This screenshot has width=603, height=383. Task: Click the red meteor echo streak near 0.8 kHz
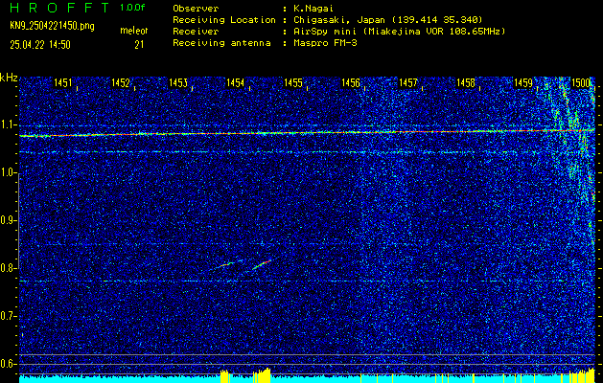263,264
